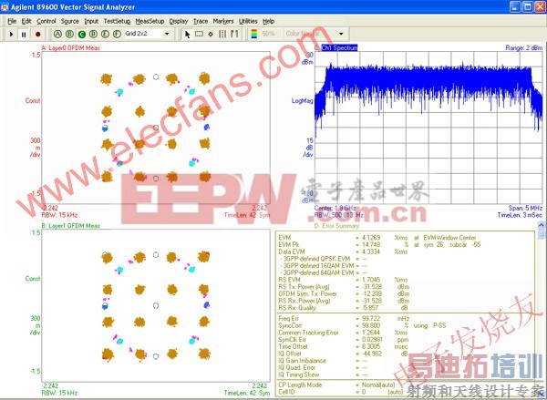Click the IQ Offset value -44.982
547x400 pixels.
coord(370,354)
